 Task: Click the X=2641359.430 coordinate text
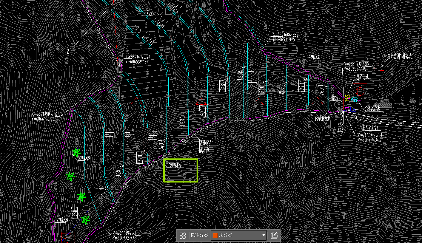coord(44,114)
